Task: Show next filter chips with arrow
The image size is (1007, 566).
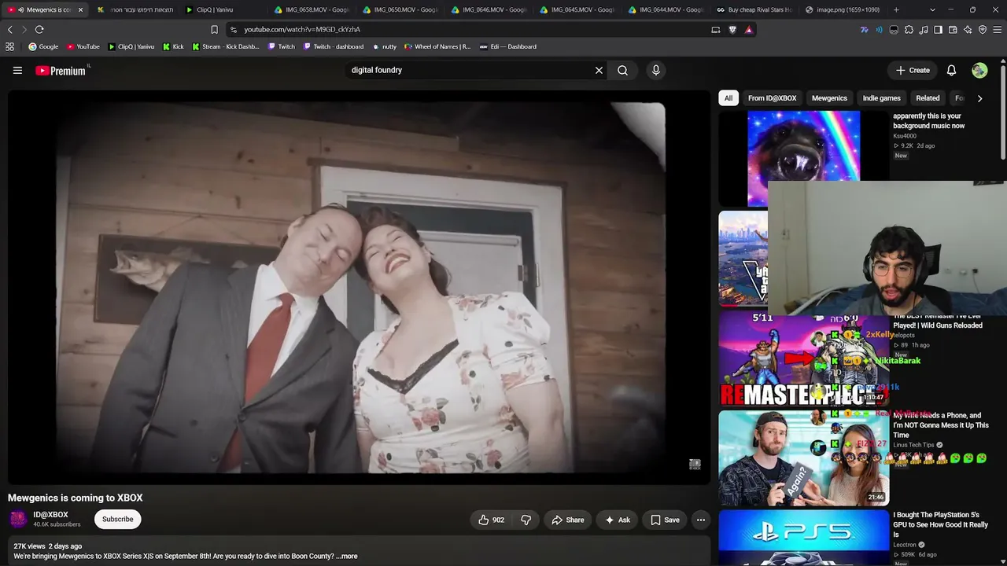Action: coord(979,98)
